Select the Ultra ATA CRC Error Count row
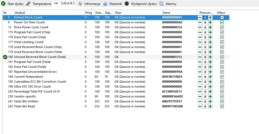The width and height of the screenshot is (259, 134). [x=116, y=86]
